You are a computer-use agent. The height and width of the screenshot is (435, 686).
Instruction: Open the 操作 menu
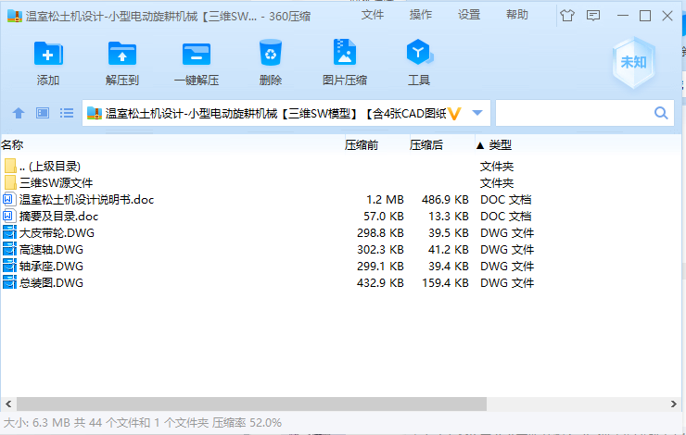(421, 15)
